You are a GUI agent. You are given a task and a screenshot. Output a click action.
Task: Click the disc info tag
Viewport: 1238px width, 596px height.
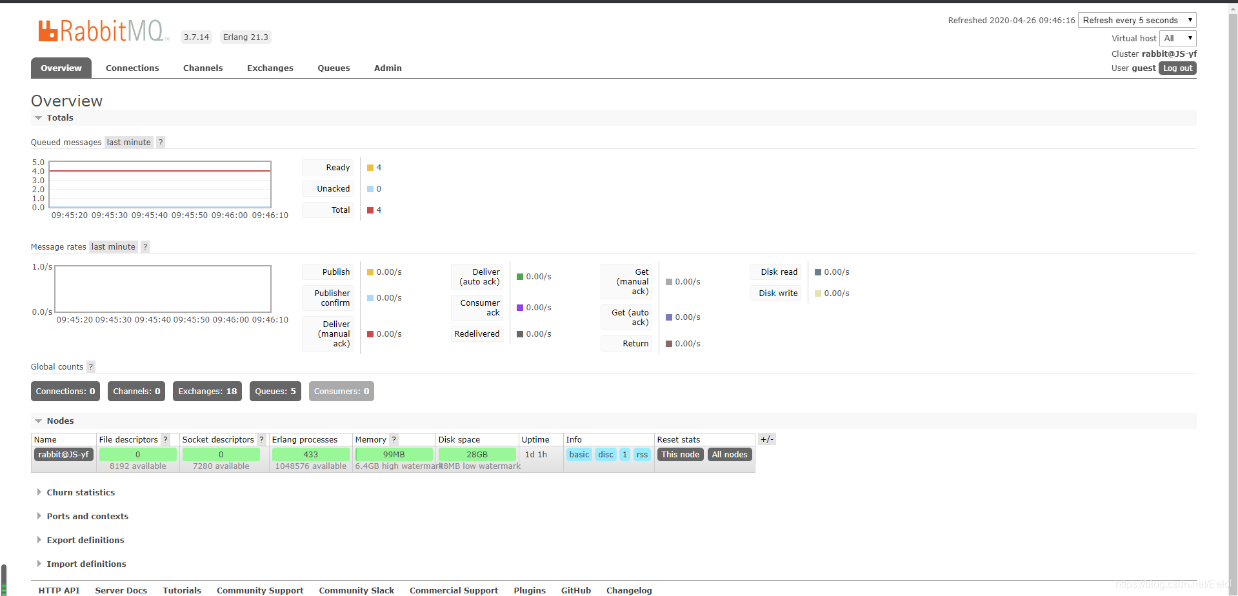[x=606, y=455]
